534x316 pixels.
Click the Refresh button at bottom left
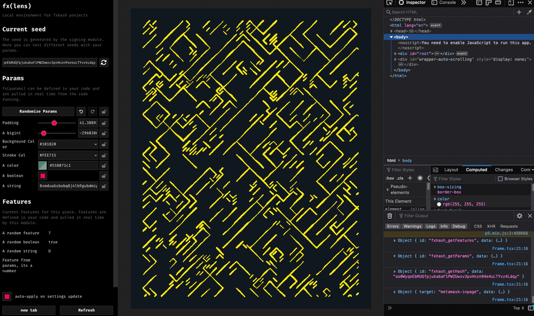tap(86, 310)
